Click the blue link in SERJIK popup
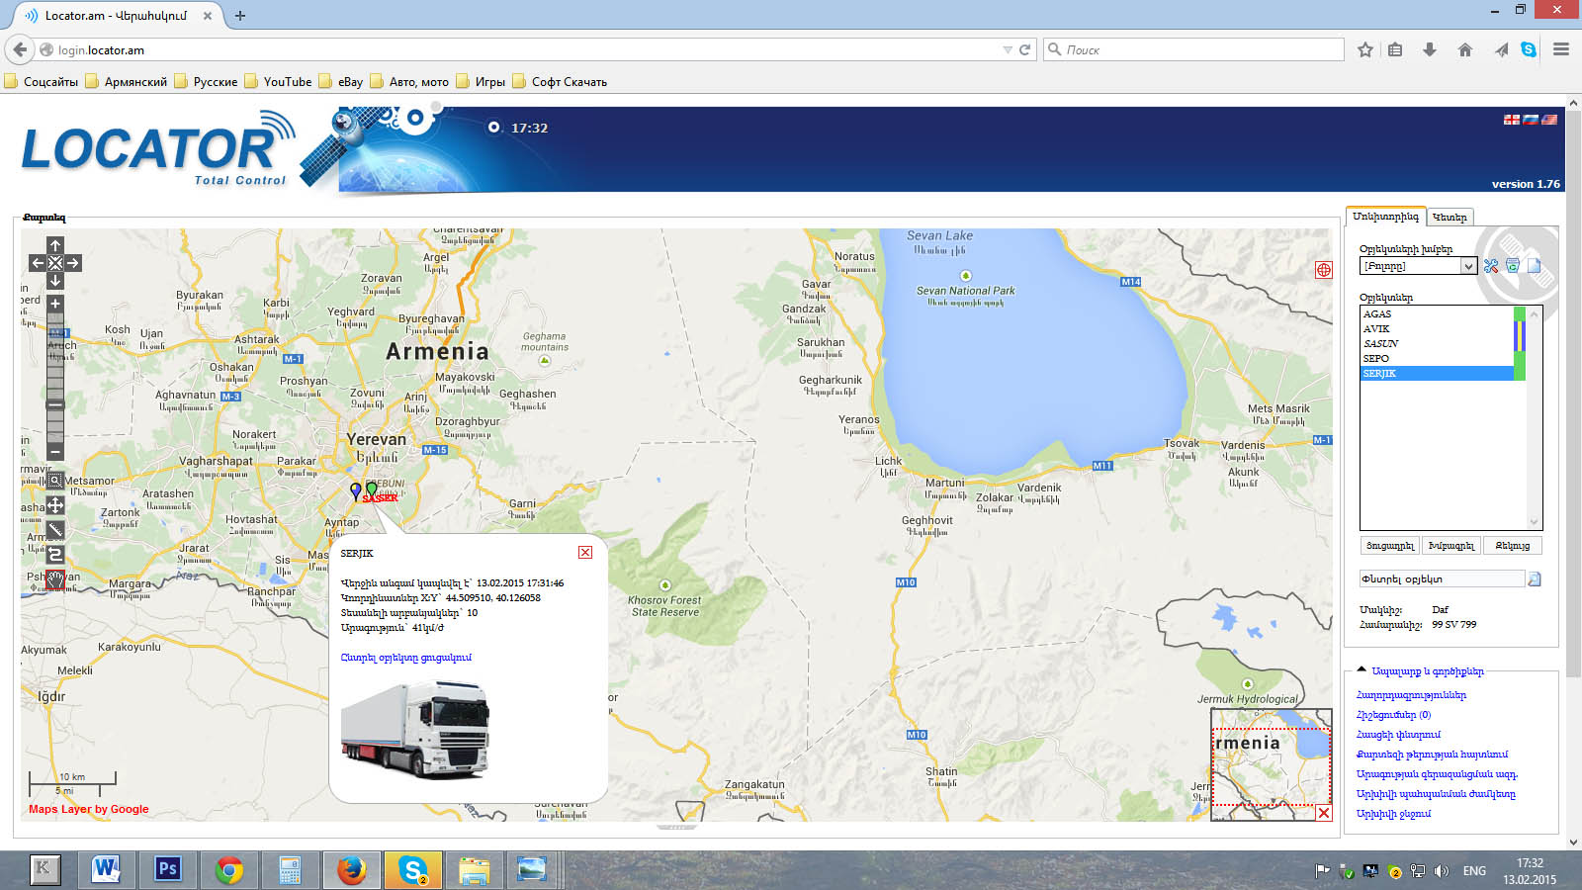This screenshot has width=1582, height=890. [x=405, y=658]
